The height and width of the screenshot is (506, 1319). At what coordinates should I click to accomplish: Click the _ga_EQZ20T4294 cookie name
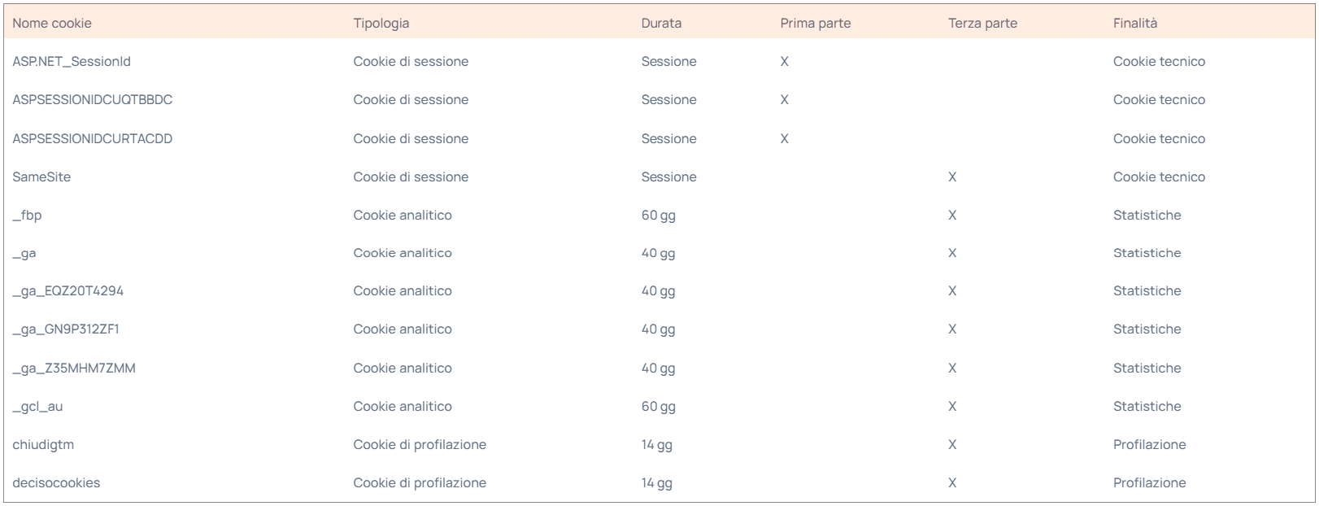pyautogui.click(x=68, y=291)
